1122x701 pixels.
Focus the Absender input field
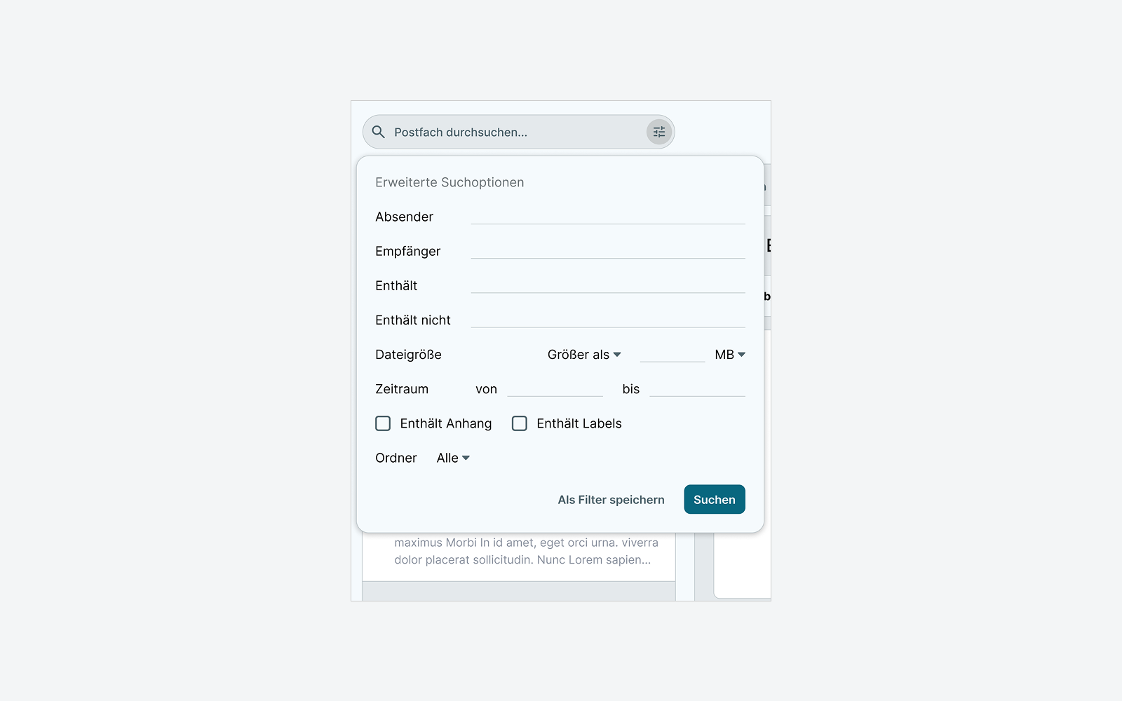pos(608,216)
